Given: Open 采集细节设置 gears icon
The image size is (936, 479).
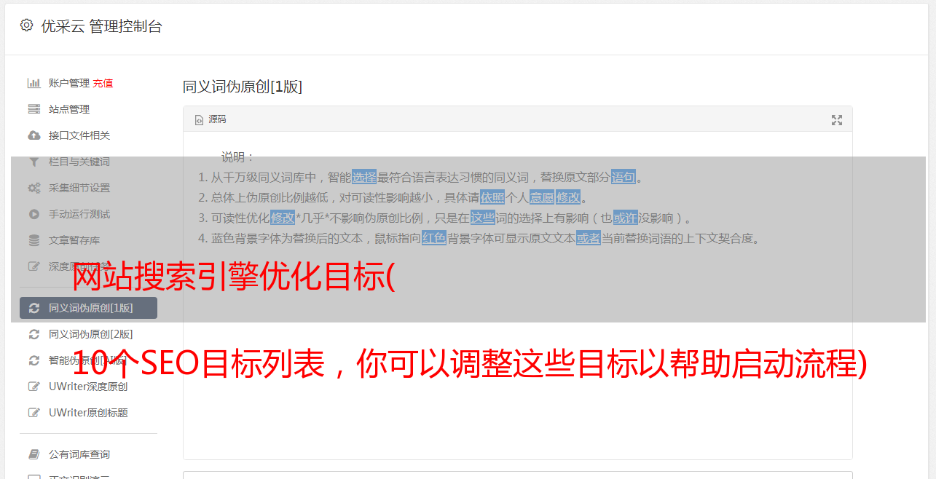Looking at the screenshot, I should pos(34,188).
